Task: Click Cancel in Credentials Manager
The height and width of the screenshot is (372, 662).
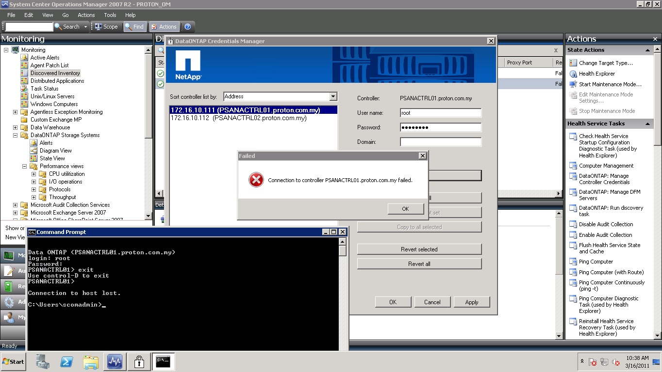Action: pyautogui.click(x=432, y=302)
